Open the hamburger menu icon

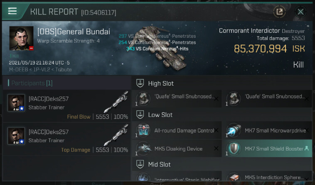click(x=12, y=11)
